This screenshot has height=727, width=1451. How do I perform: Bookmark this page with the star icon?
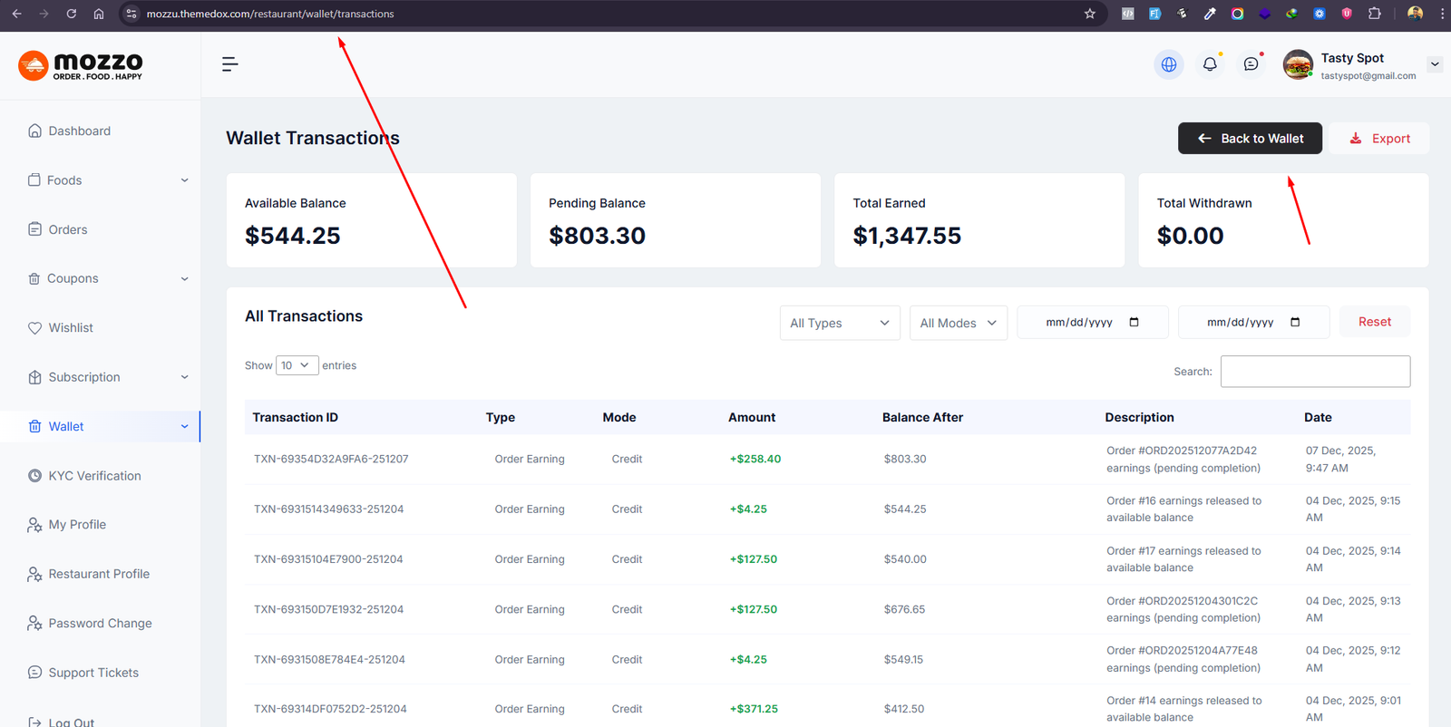point(1090,14)
